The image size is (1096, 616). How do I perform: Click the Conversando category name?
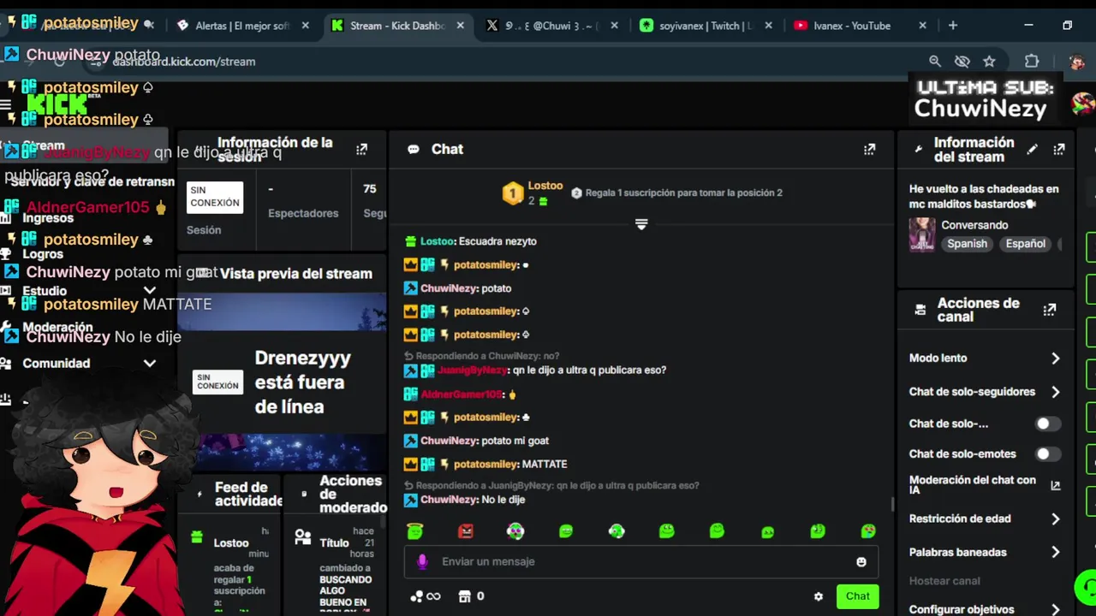pyautogui.click(x=974, y=225)
